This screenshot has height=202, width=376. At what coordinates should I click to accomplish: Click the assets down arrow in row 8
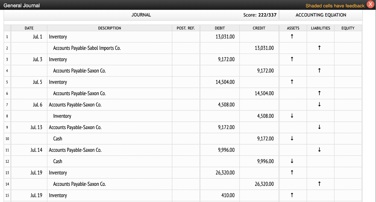[x=292, y=116]
